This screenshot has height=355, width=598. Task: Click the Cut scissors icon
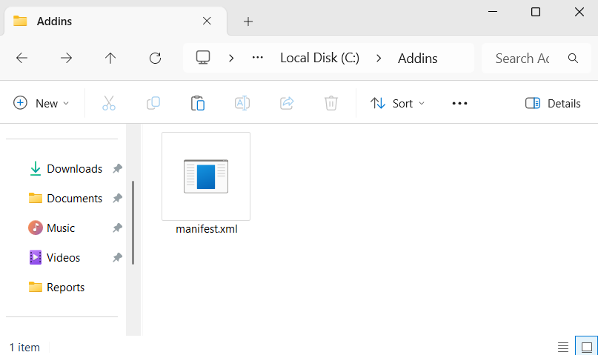coord(109,103)
